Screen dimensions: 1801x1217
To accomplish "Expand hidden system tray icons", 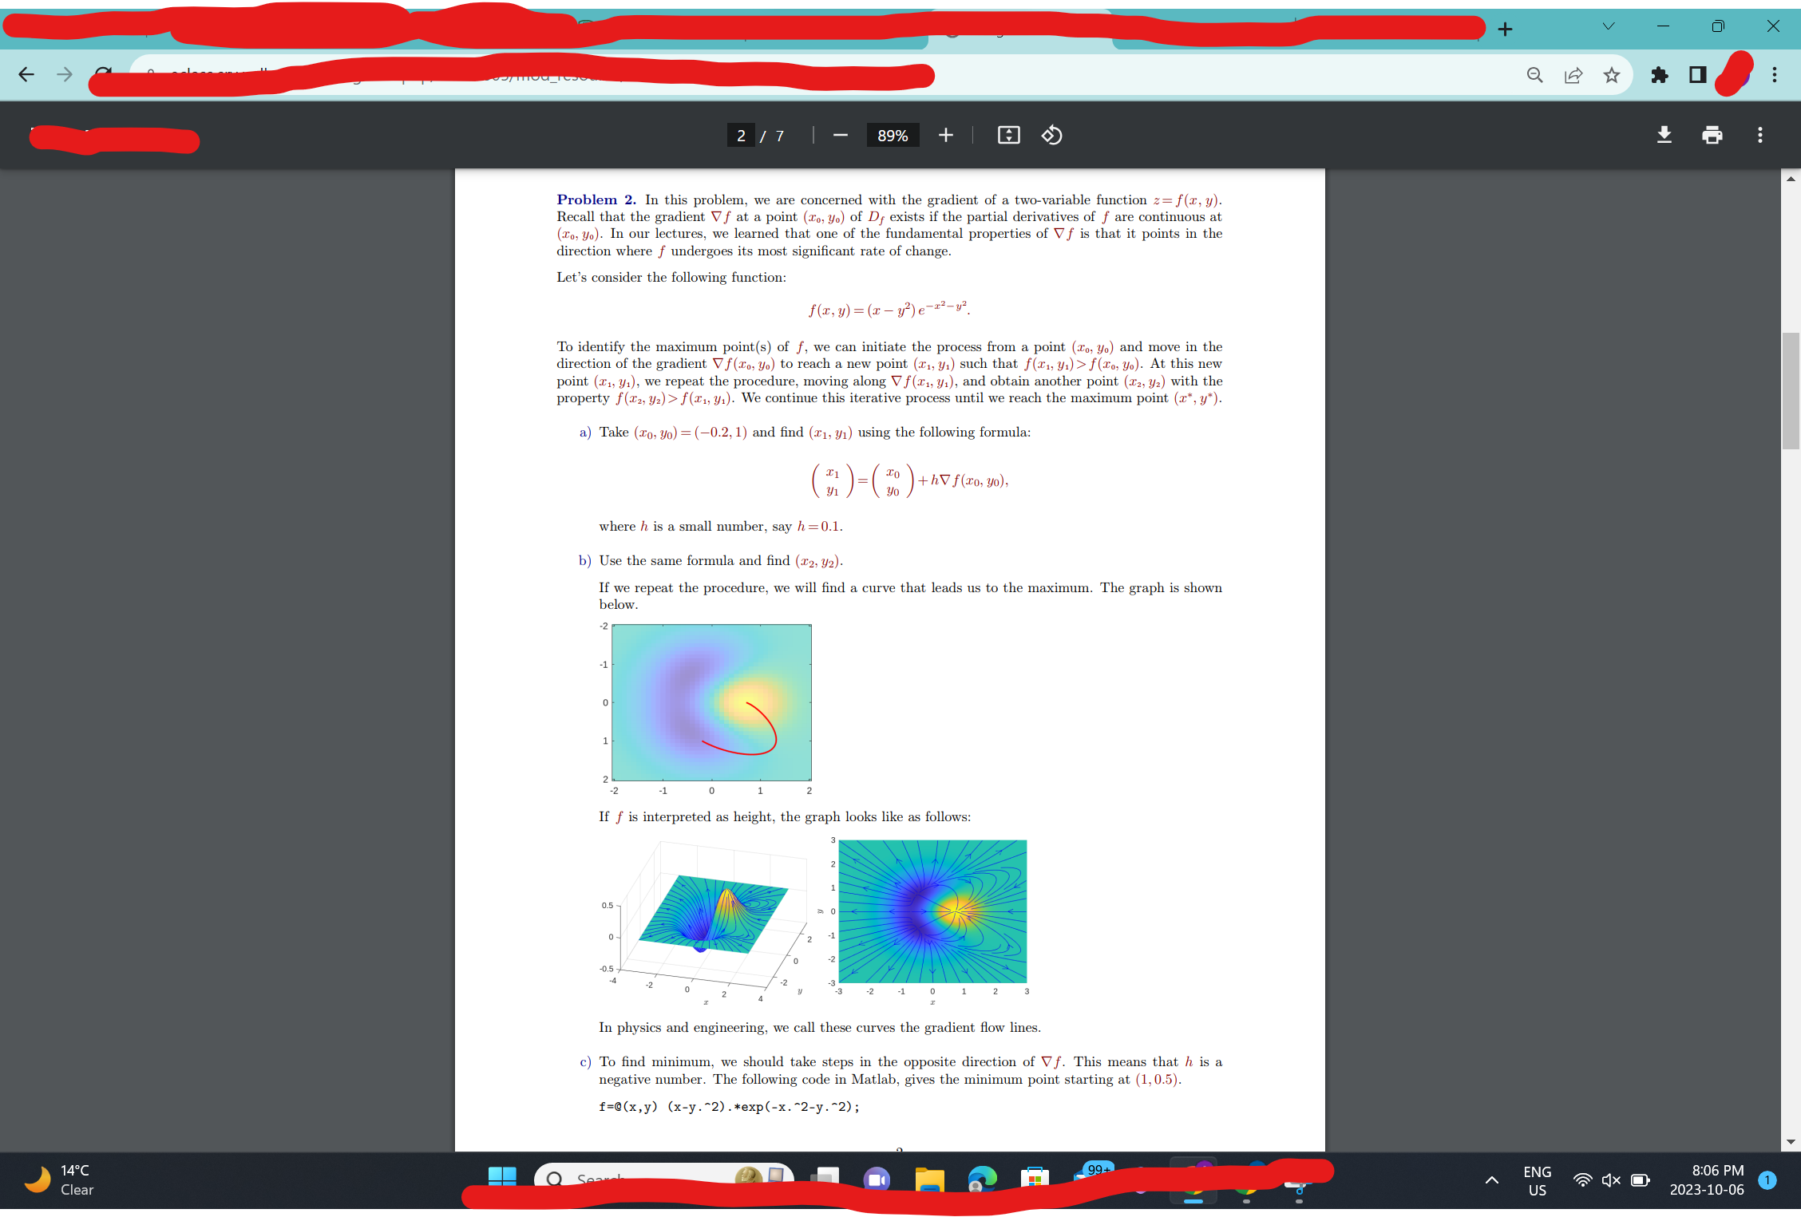I will click(x=1491, y=1180).
